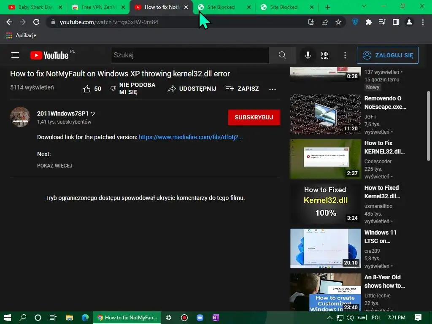
Task: Open taskbar search magnifier
Action: [23, 318]
